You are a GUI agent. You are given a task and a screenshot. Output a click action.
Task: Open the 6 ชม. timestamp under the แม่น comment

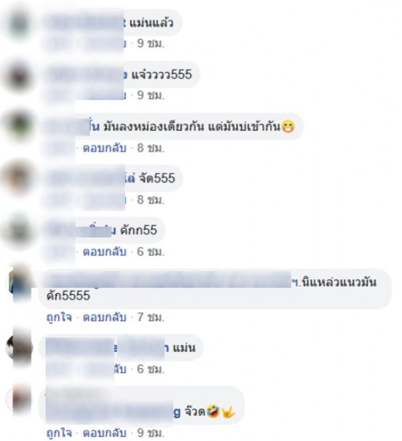pyautogui.click(x=150, y=369)
